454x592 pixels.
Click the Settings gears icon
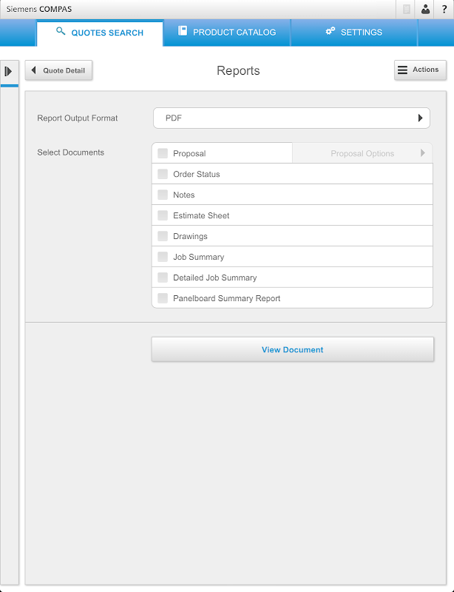tap(331, 32)
